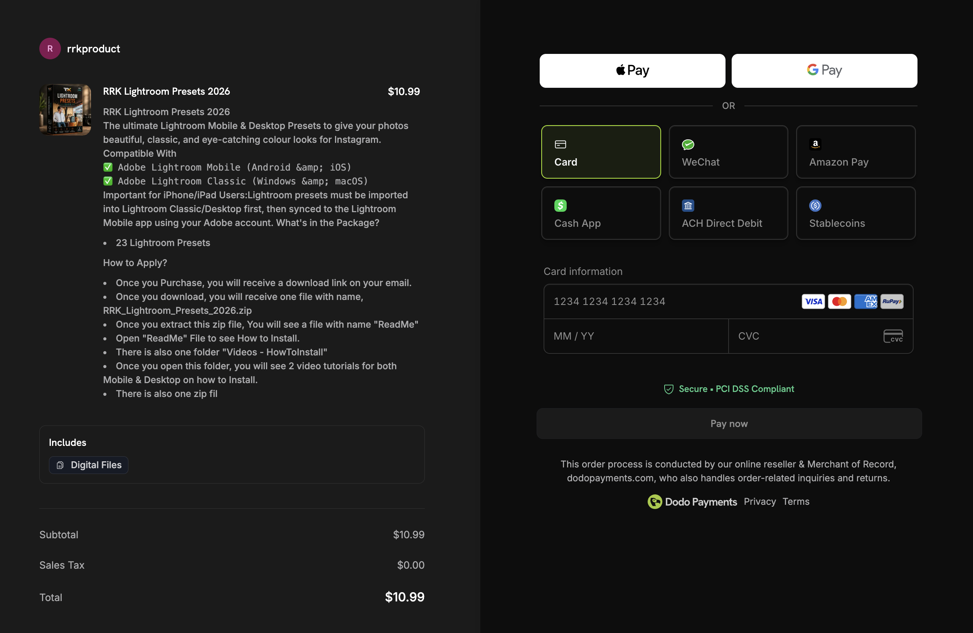Select WeChat as payment method
The width and height of the screenshot is (973, 633).
728,152
